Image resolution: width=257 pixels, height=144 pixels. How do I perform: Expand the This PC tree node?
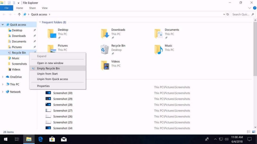tap(3, 84)
